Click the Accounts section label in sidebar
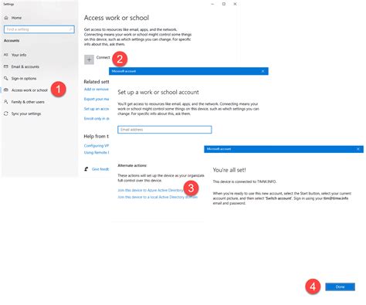 (12, 41)
